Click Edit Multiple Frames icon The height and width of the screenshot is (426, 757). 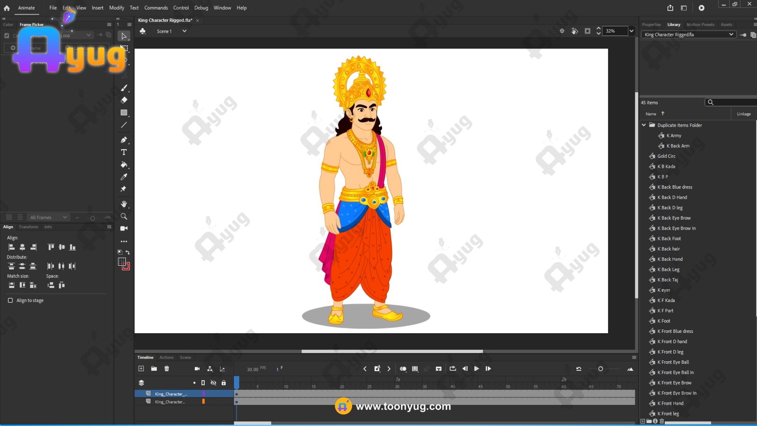click(415, 369)
